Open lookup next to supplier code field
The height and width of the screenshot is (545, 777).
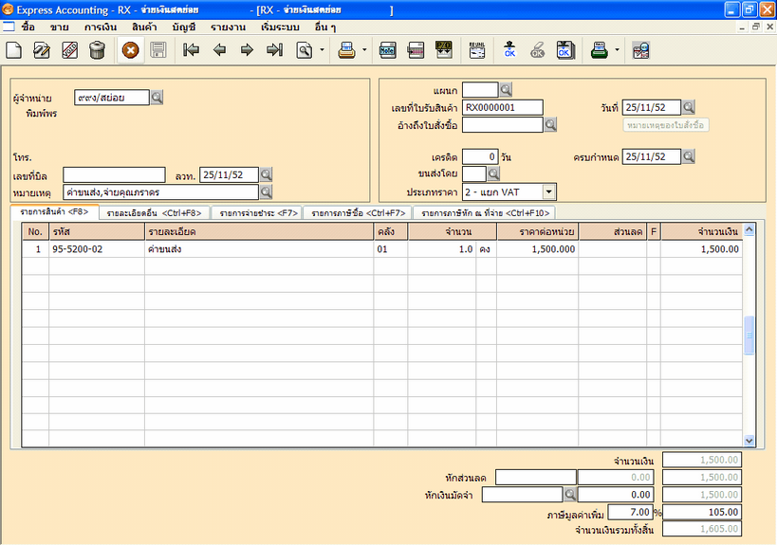(157, 97)
